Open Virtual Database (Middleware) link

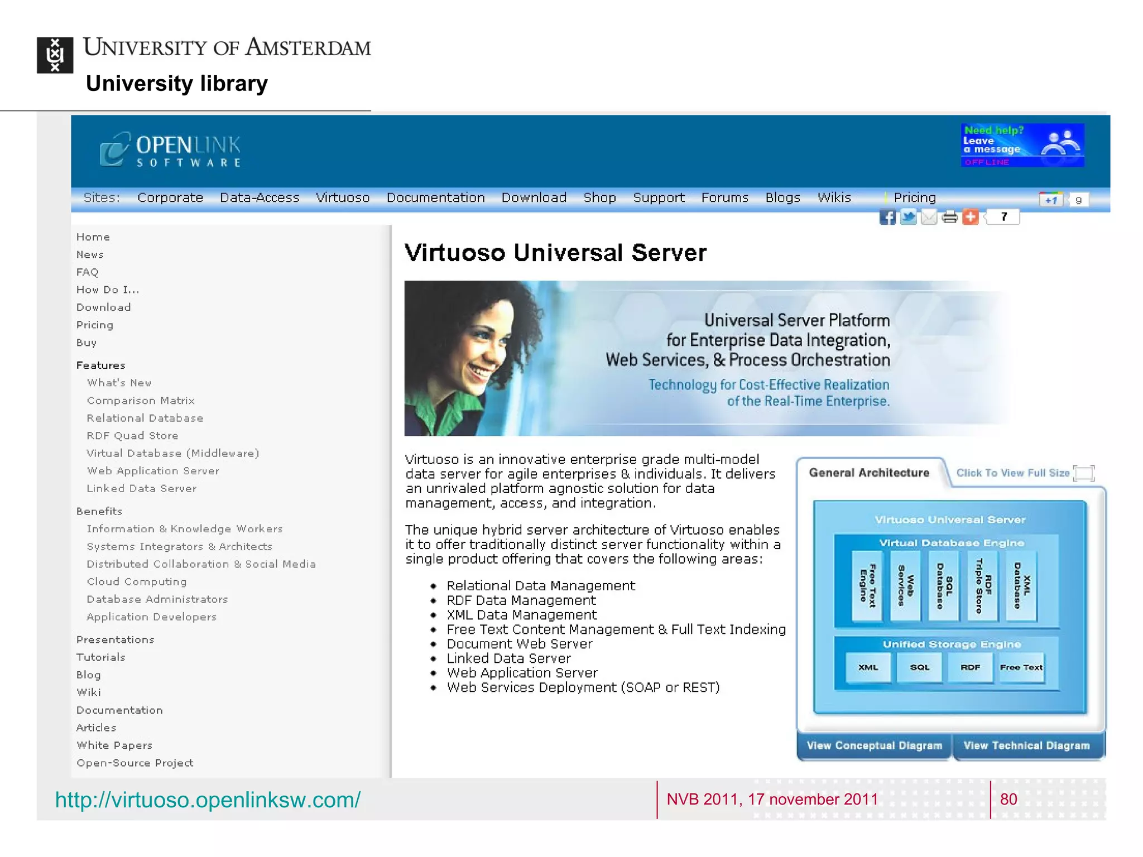pos(173,454)
